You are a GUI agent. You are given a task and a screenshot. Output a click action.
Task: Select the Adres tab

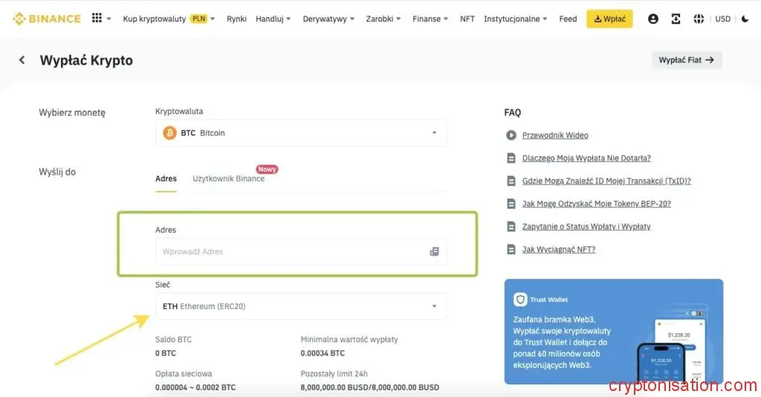point(166,178)
